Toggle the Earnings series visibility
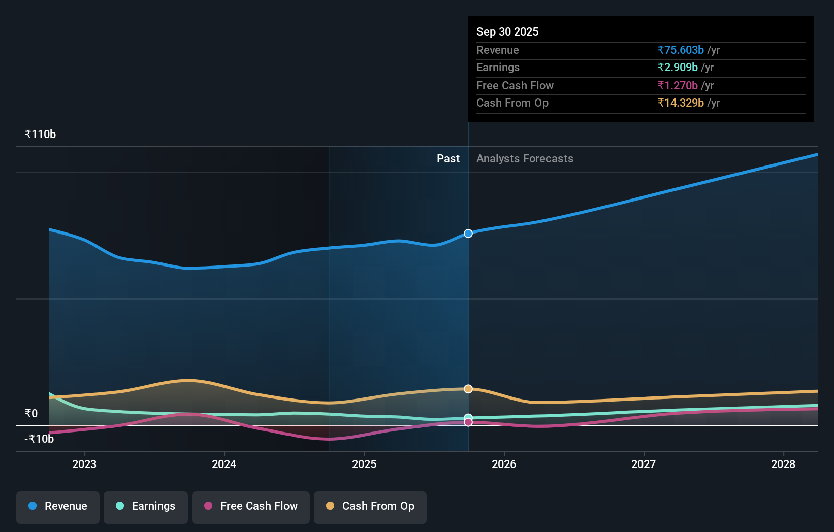 [146, 506]
